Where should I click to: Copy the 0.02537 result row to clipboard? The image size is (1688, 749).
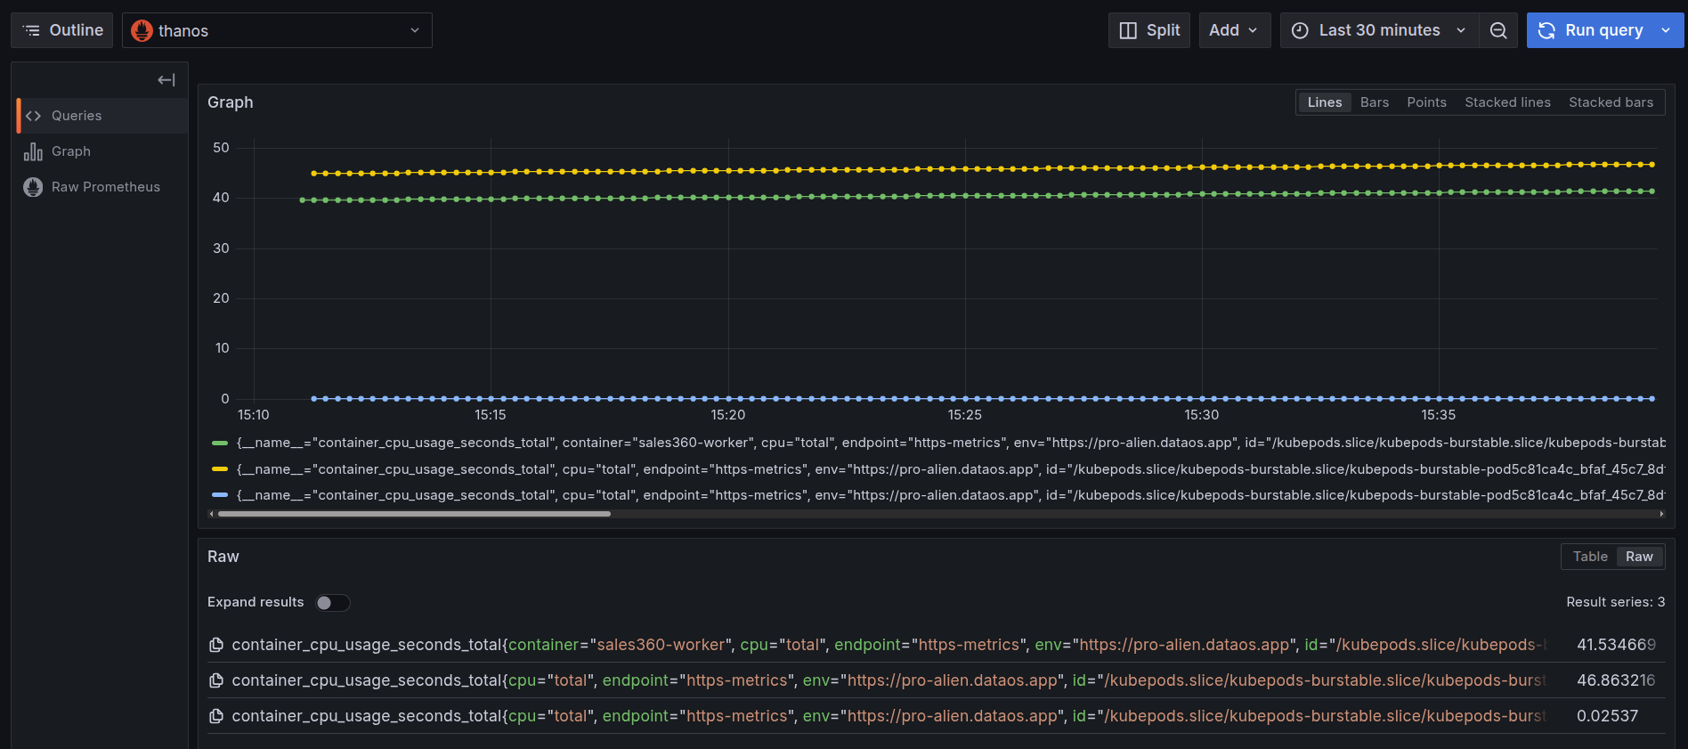pos(215,716)
